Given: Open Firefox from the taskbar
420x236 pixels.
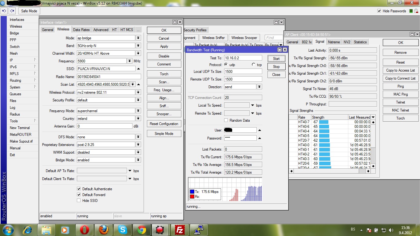Looking at the screenshot, I should [x=104, y=230].
